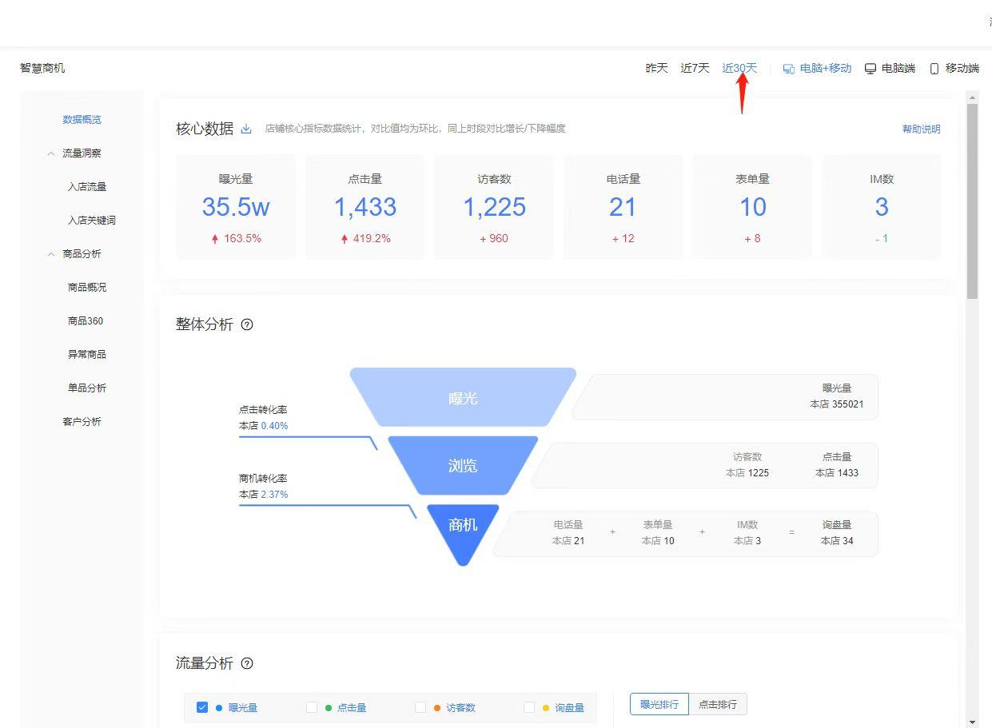Viewport: 992px width, 728px height.
Task: Click the 电脑+移动 combined device icon
Action: [x=787, y=68]
